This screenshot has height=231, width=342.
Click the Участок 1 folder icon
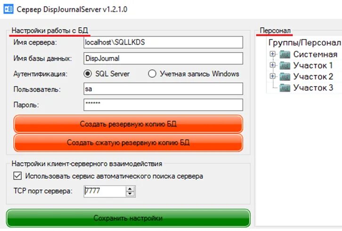point(285,65)
